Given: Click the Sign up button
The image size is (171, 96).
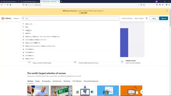Looking at the screenshot, I should pos(164,18).
